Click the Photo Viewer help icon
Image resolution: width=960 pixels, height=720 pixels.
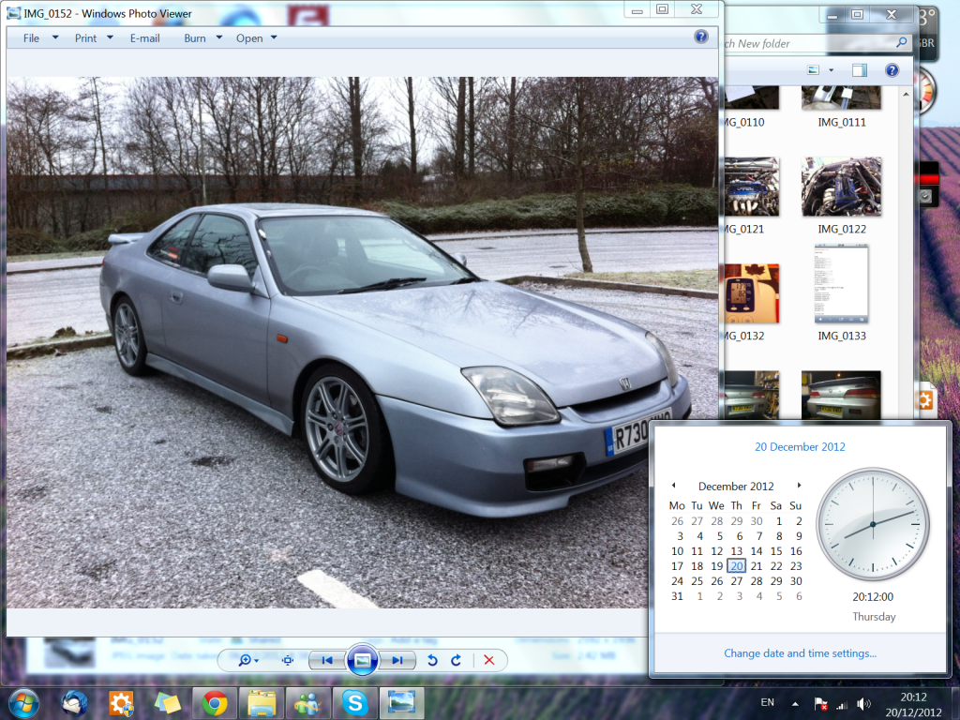[x=701, y=37]
